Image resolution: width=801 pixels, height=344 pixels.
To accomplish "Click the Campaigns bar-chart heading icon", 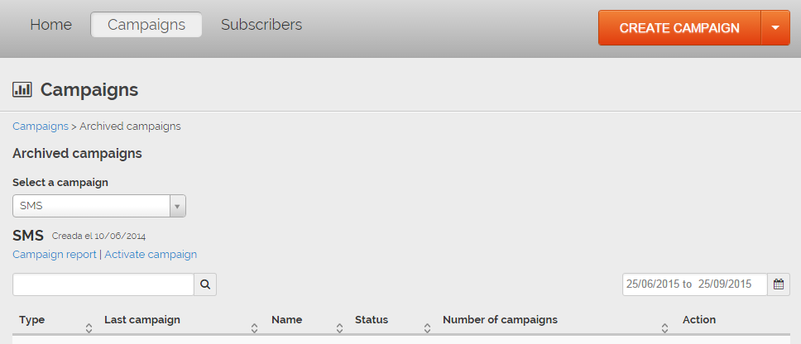I will click(x=22, y=89).
